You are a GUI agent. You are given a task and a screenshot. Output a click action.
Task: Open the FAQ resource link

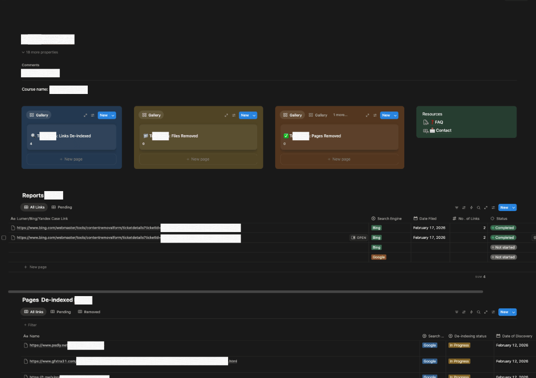click(x=438, y=122)
